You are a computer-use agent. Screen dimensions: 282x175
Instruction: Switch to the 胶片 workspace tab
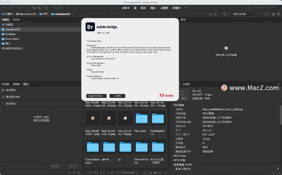(144, 8)
